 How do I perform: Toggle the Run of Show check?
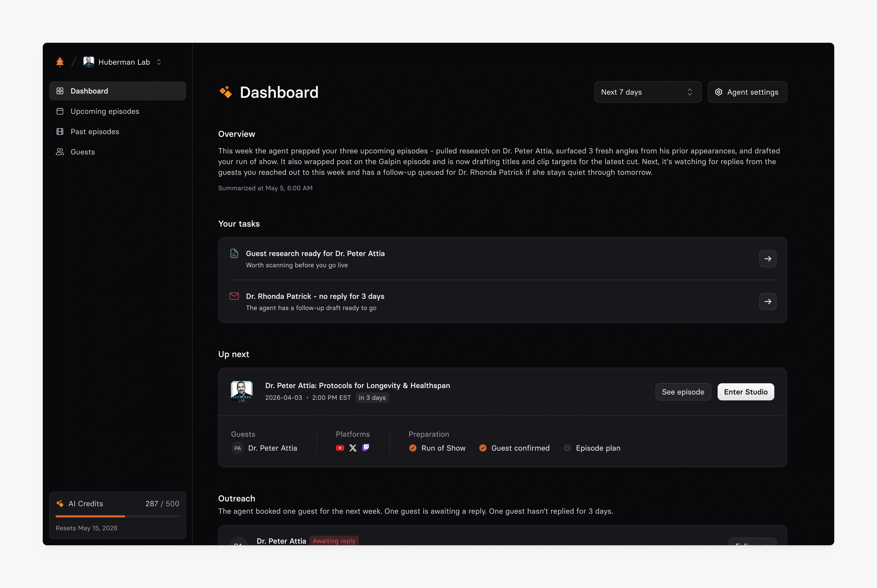[413, 448]
